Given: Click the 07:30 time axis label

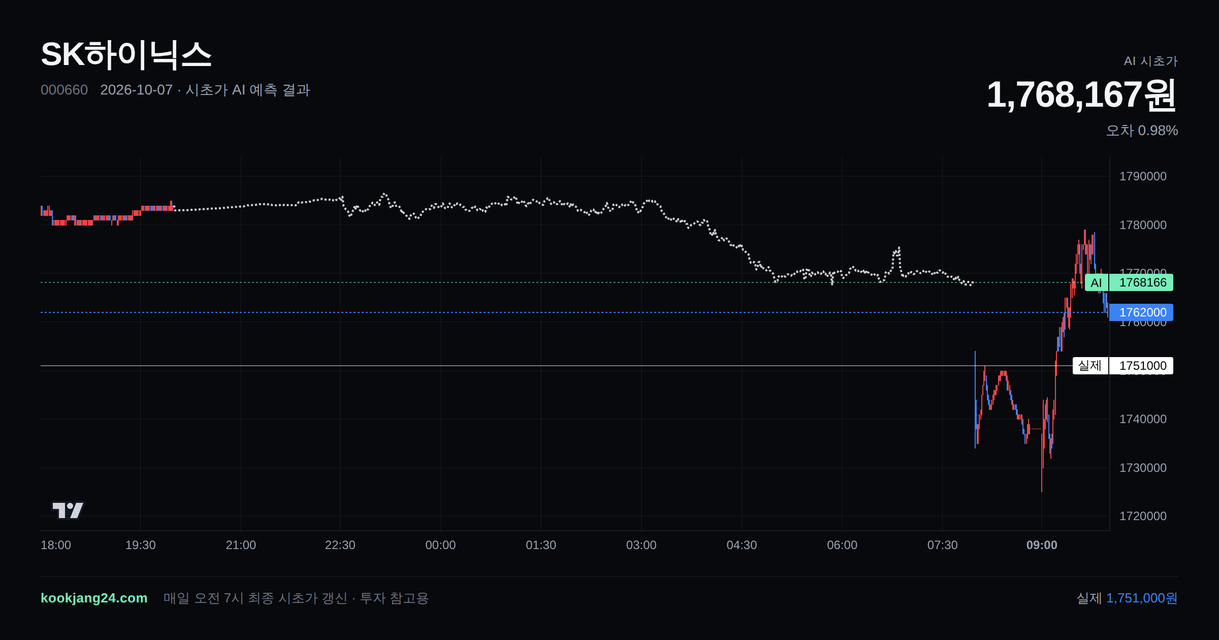Looking at the screenshot, I should point(943,545).
